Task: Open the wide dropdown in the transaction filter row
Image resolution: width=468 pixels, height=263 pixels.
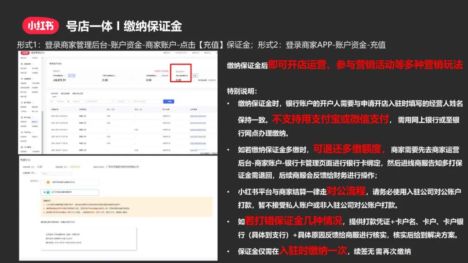Action: coord(99,102)
